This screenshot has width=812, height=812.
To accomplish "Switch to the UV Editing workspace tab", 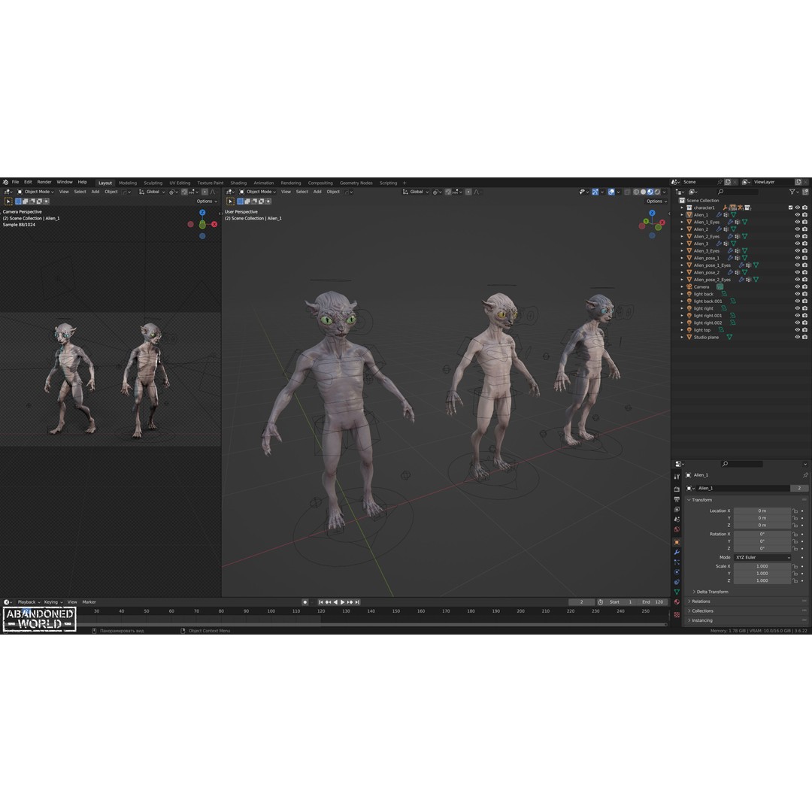I will coord(180,183).
